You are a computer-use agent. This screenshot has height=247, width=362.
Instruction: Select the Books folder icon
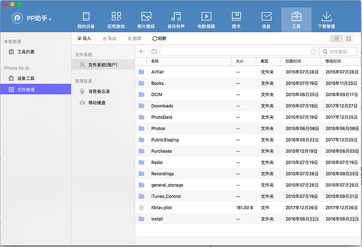[142, 83]
